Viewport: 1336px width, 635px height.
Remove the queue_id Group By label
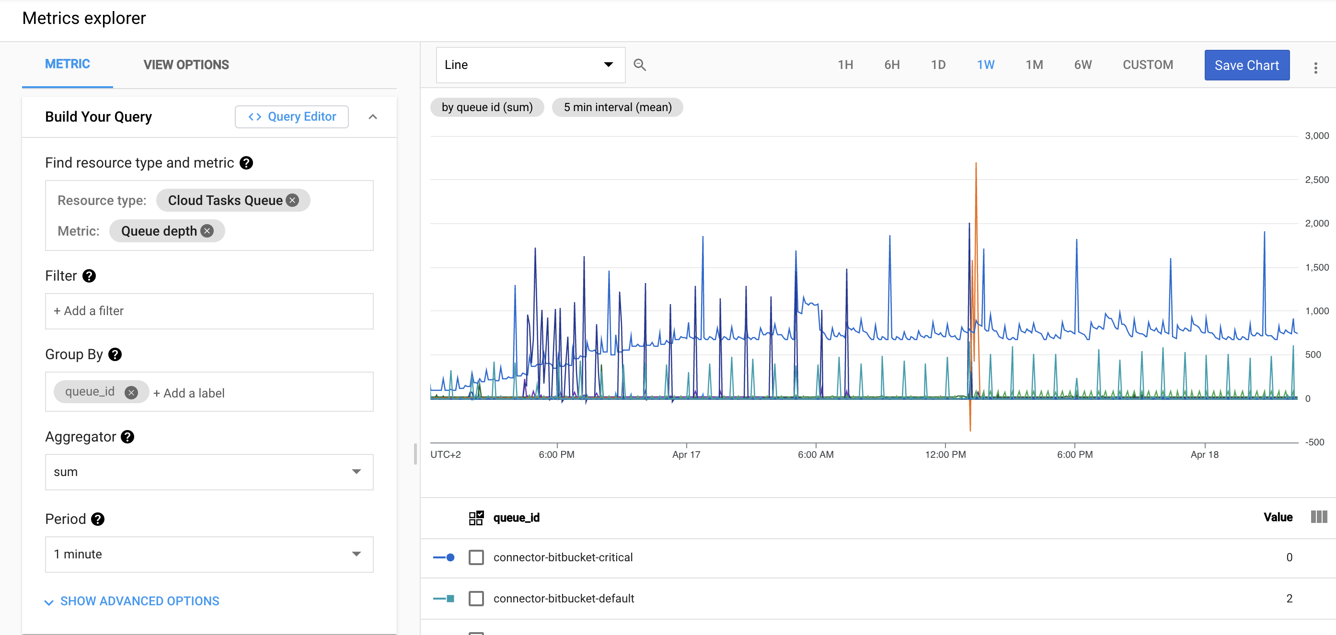[132, 392]
